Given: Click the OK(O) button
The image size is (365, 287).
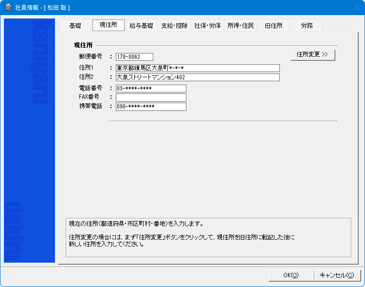Looking at the screenshot, I should pos(291,275).
